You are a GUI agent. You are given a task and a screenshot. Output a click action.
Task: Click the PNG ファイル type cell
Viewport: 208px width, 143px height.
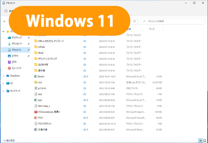click(x=132, y=88)
